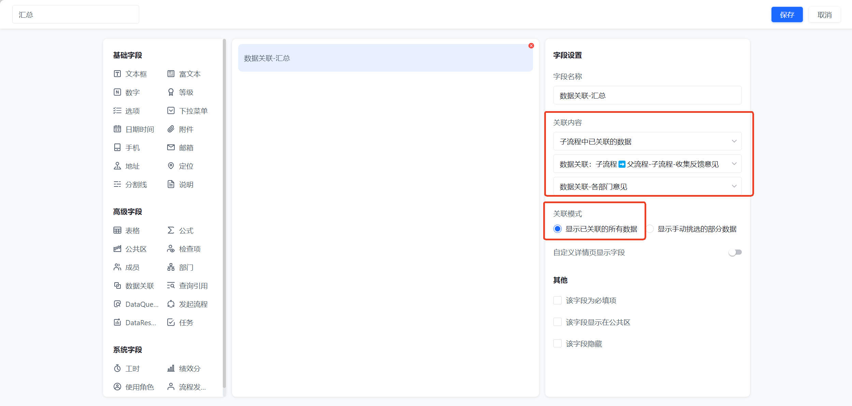The height and width of the screenshot is (406, 852).
Task: Add a 检查项 checklist field
Action: pos(184,249)
